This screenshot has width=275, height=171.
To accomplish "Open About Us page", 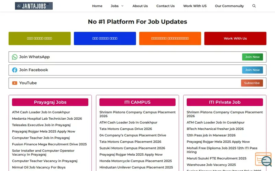I will click(140, 6).
